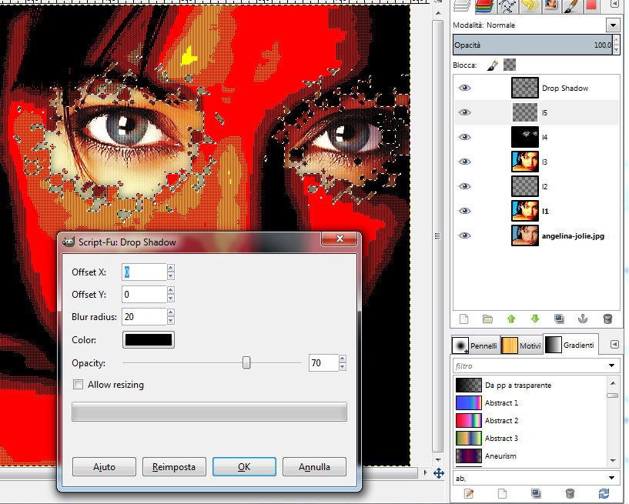Viewport: 629px width, 504px height.
Task: Create a new gradient icon
Action: click(x=502, y=493)
